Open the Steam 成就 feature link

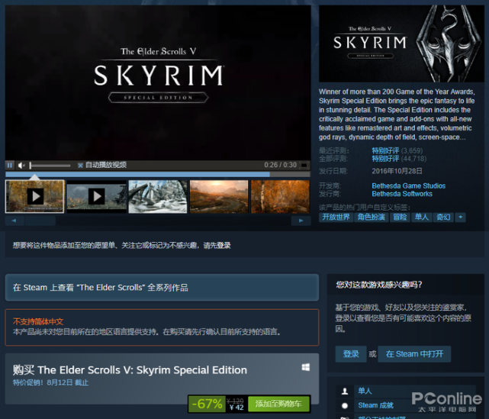coord(375,405)
